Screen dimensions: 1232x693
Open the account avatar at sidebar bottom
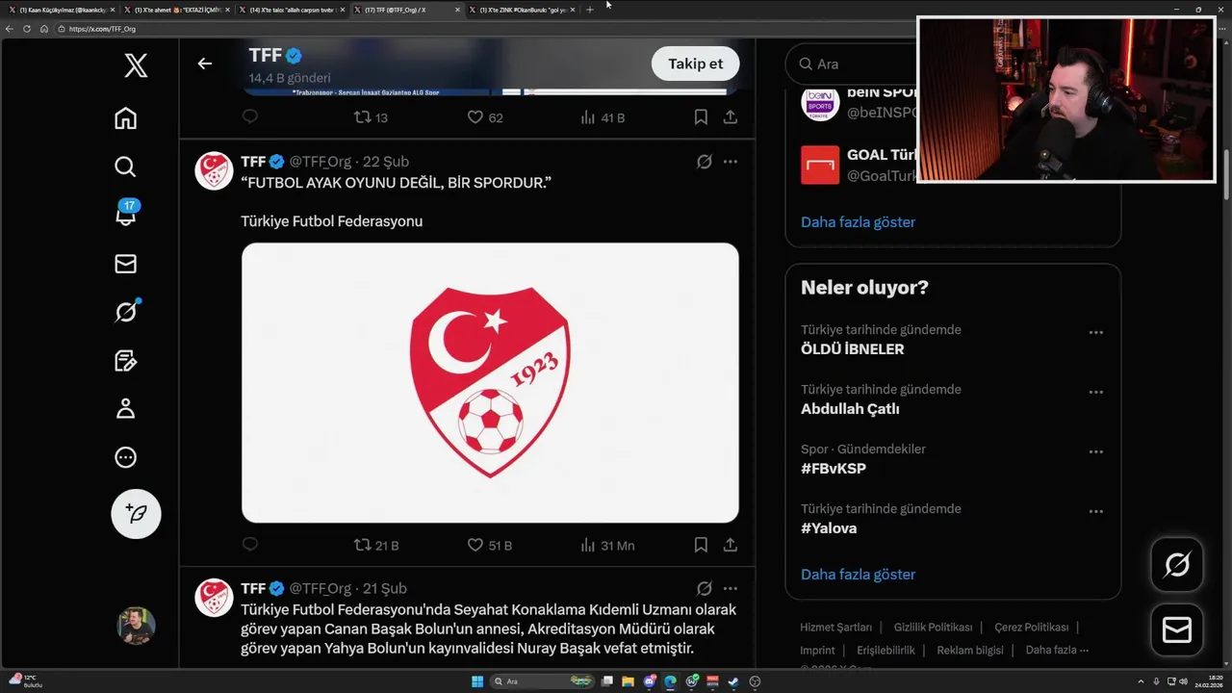point(136,626)
